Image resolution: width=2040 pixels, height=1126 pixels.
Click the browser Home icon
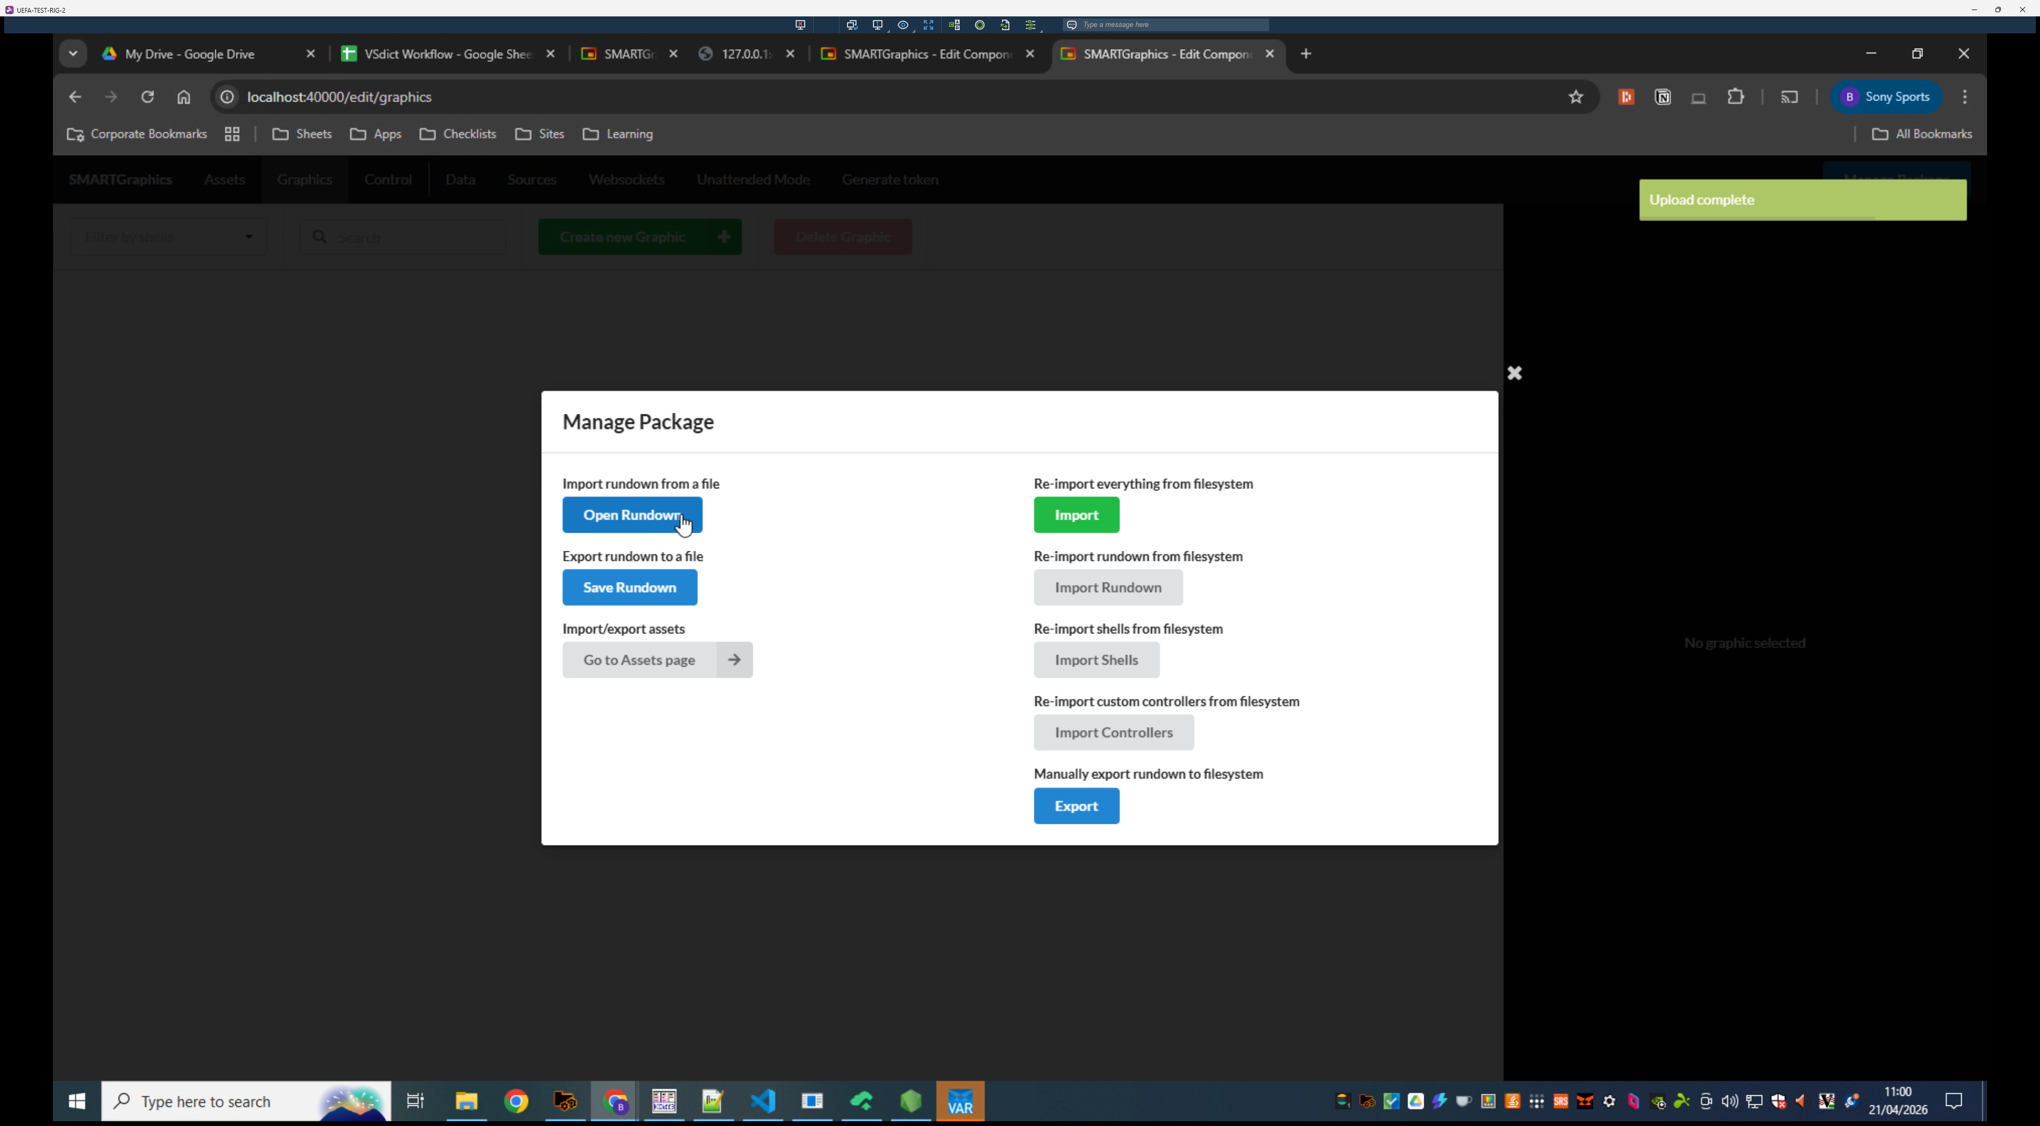click(x=184, y=97)
